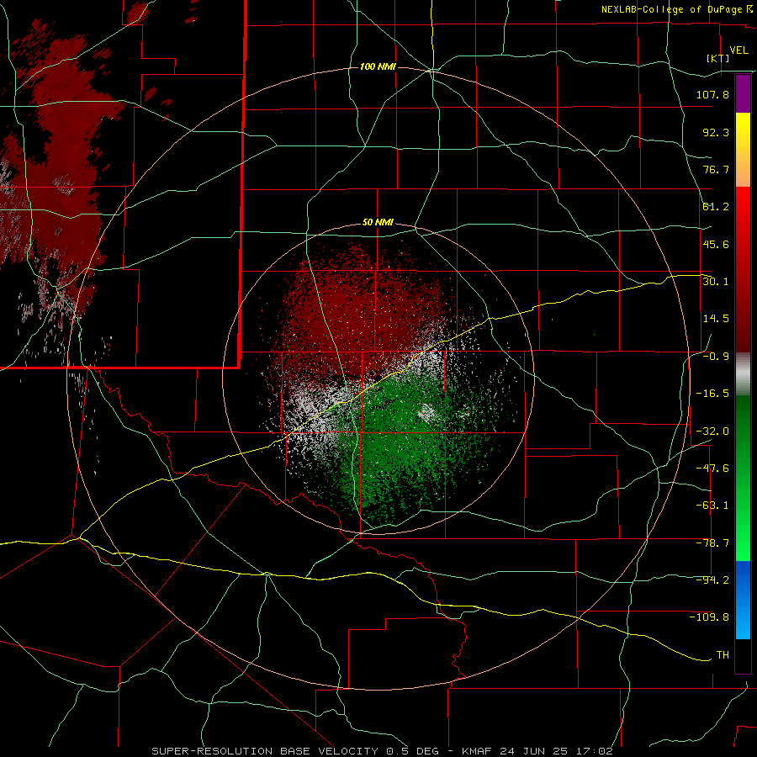Click the Super-Resolution Base Velocity caption text
This screenshot has width=757, height=757.
click(x=382, y=751)
